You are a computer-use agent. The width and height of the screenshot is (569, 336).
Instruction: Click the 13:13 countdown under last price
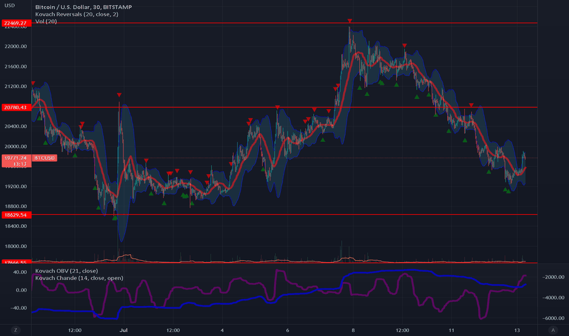pyautogui.click(x=20, y=164)
